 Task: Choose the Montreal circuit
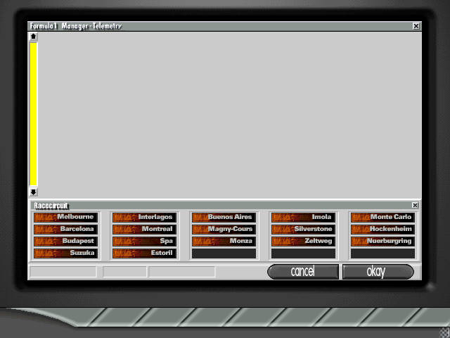(145, 230)
